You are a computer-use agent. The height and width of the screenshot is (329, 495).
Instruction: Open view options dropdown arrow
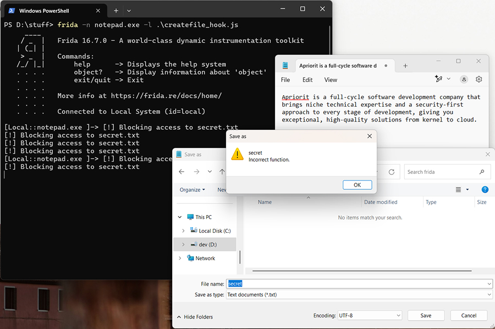(x=468, y=189)
